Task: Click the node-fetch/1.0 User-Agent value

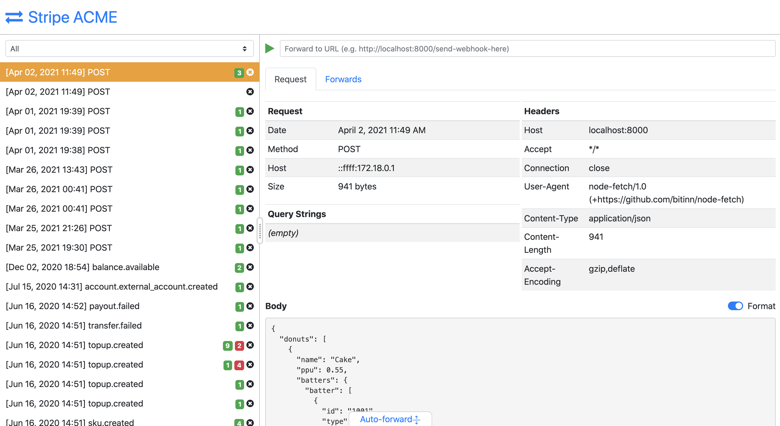Action: [x=666, y=193]
